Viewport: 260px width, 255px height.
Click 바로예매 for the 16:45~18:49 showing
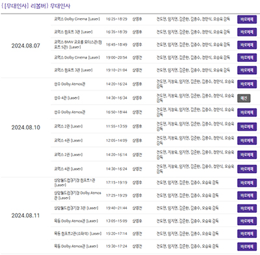[247, 45]
